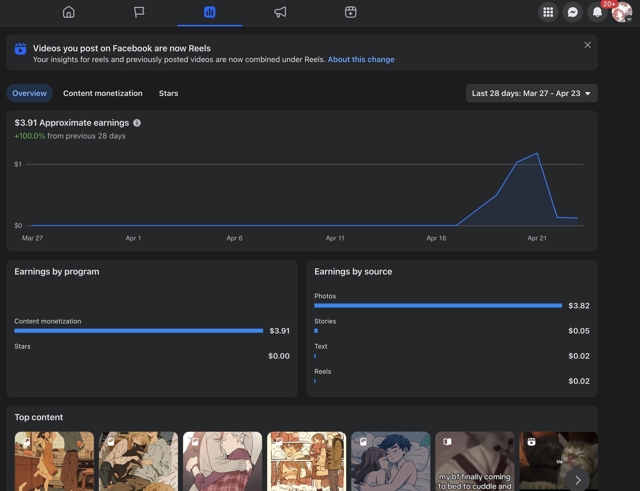The image size is (640, 491).
Task: Open Messenger chat icon
Action: (x=573, y=12)
